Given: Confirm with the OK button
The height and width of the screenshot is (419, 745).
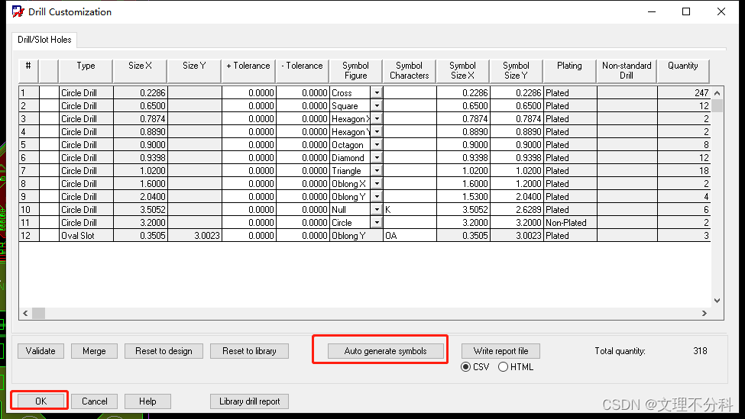Looking at the screenshot, I should point(40,401).
